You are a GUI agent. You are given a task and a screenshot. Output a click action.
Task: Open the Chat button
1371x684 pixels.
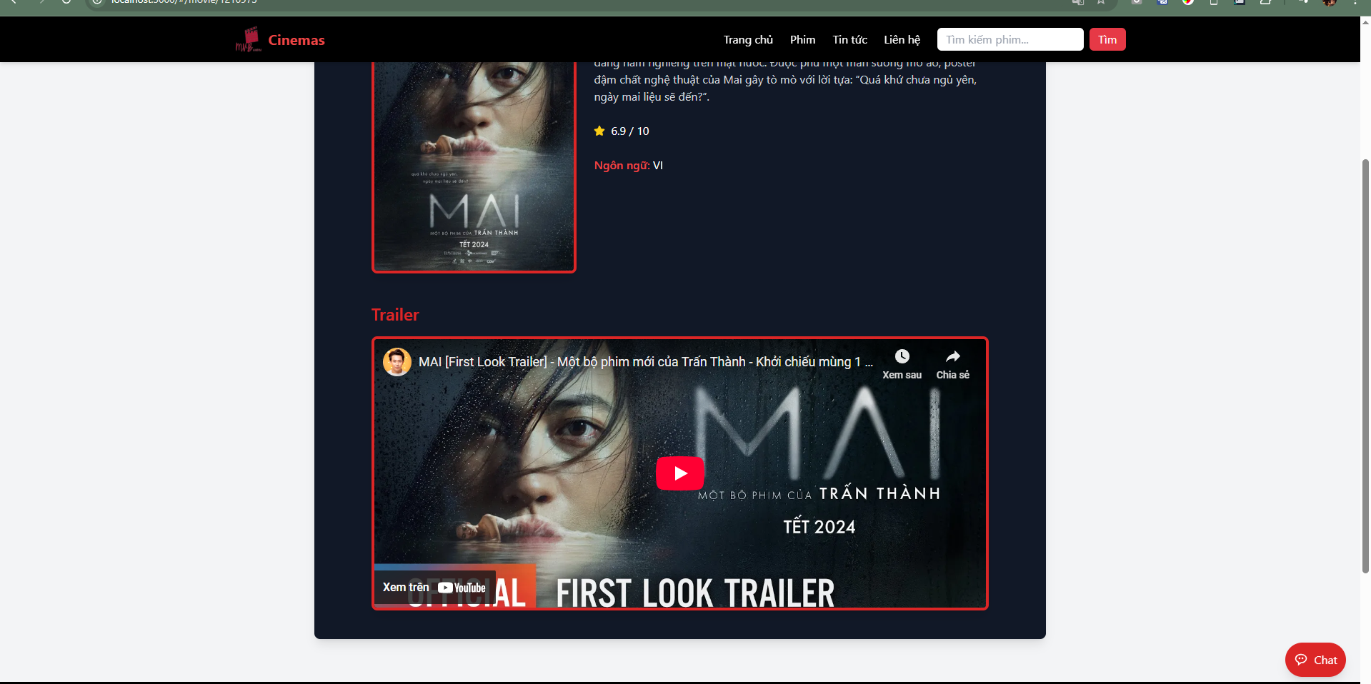pos(1315,660)
